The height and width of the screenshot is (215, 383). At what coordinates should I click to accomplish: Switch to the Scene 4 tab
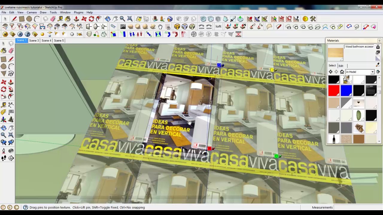click(x=46, y=41)
